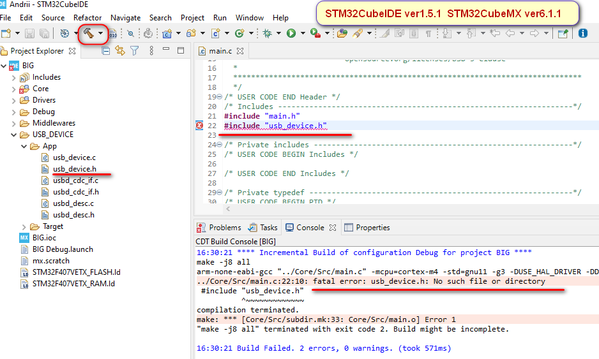Open the Refactor menu
Screen dimensions: 599x359
[x=87, y=18]
